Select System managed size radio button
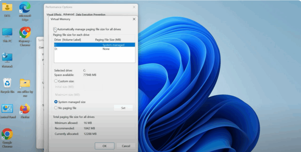The image size is (301, 152). (56, 102)
